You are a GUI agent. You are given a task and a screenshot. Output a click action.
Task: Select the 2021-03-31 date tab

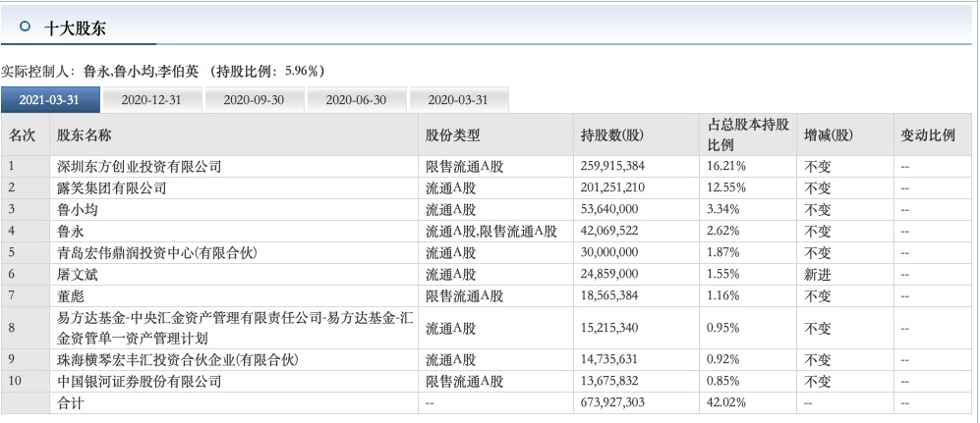pyautogui.click(x=51, y=100)
